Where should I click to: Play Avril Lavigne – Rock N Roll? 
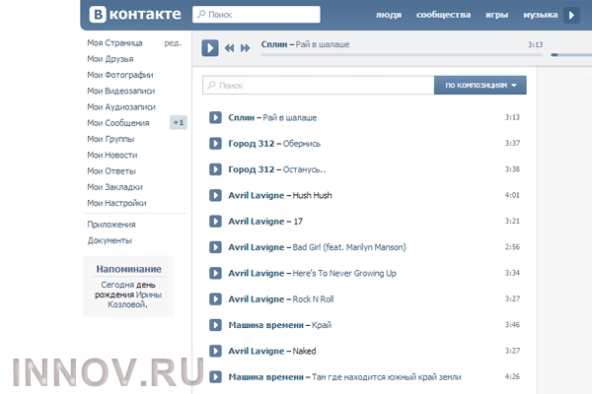215,298
